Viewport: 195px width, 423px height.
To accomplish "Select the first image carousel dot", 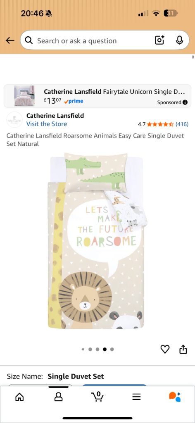I will [x=83, y=349].
